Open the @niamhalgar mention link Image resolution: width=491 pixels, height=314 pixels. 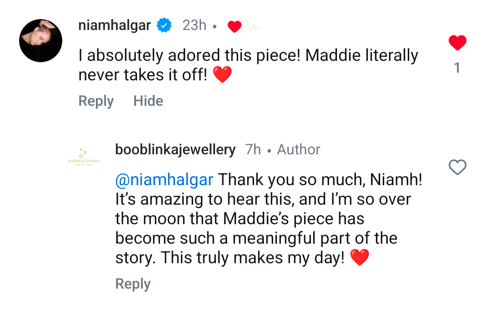coord(164,179)
